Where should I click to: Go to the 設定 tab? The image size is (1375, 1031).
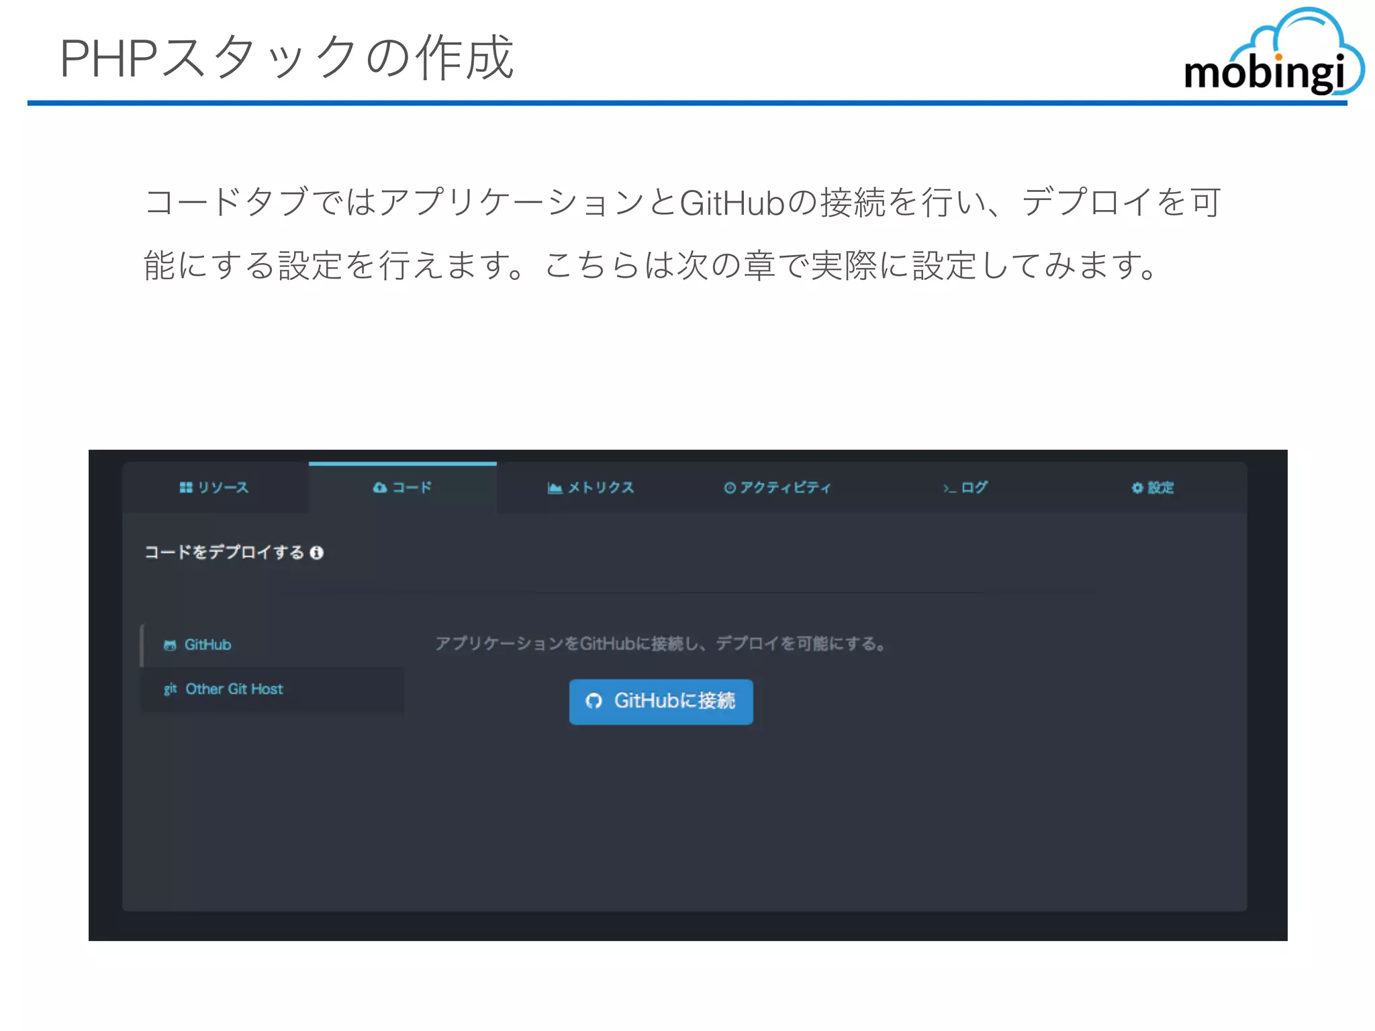pyautogui.click(x=1153, y=487)
